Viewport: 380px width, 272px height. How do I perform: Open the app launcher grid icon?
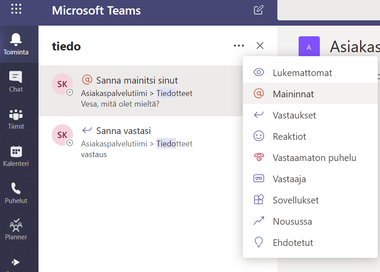click(16, 9)
